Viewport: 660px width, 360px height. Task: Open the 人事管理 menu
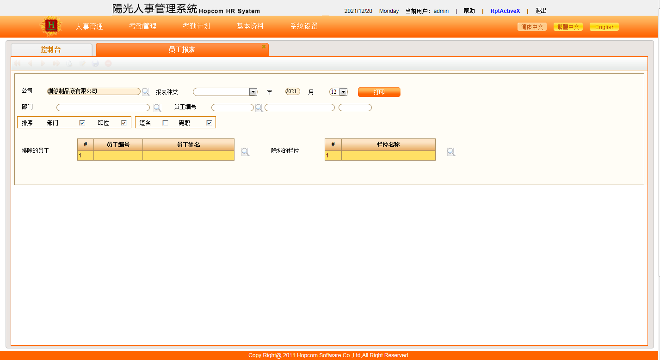89,26
